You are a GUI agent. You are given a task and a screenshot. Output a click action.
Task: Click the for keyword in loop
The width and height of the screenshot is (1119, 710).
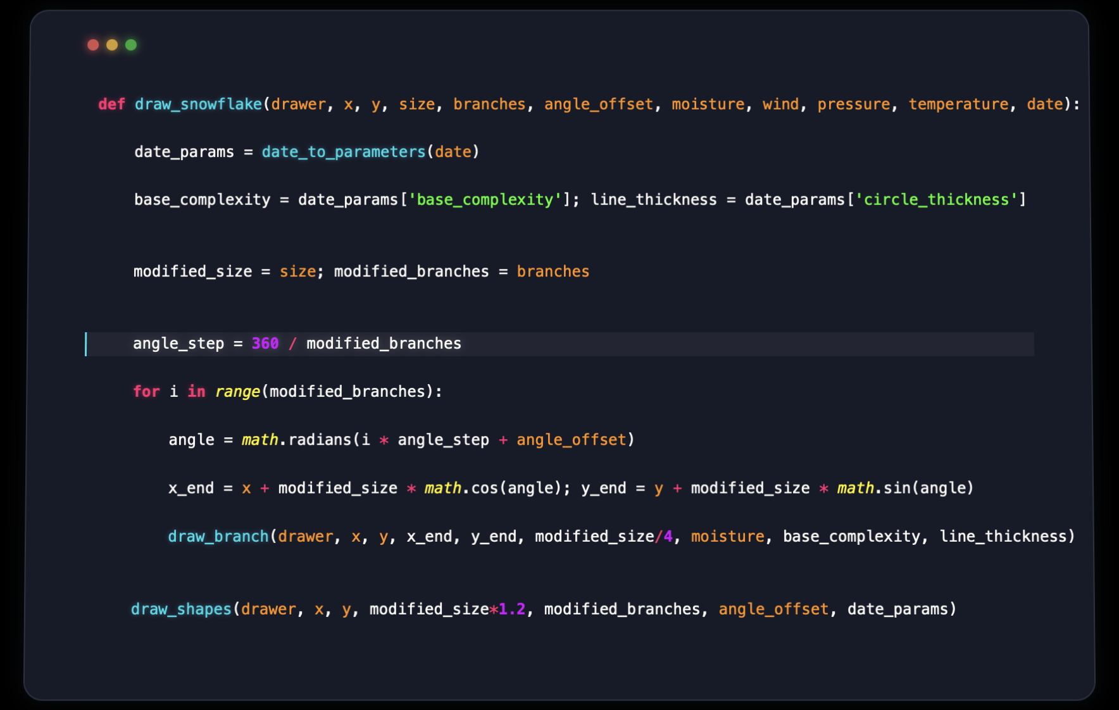pyautogui.click(x=146, y=392)
